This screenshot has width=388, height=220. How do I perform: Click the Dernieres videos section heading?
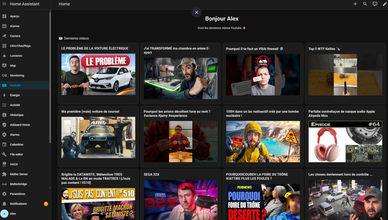(x=76, y=38)
